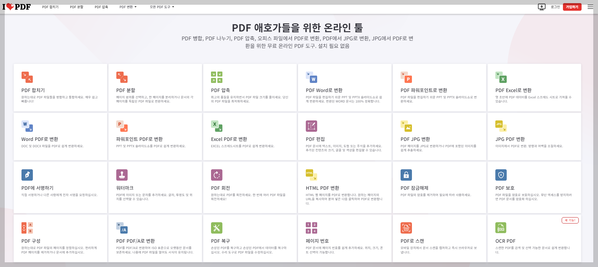Open PDF 분할 in the top navigation
The image size is (598, 267).
tap(77, 7)
